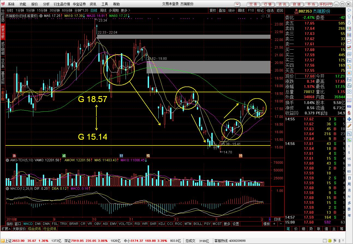
Task: Open the red dropdown arrow beside 交易 button
Action: tap(238, 4)
